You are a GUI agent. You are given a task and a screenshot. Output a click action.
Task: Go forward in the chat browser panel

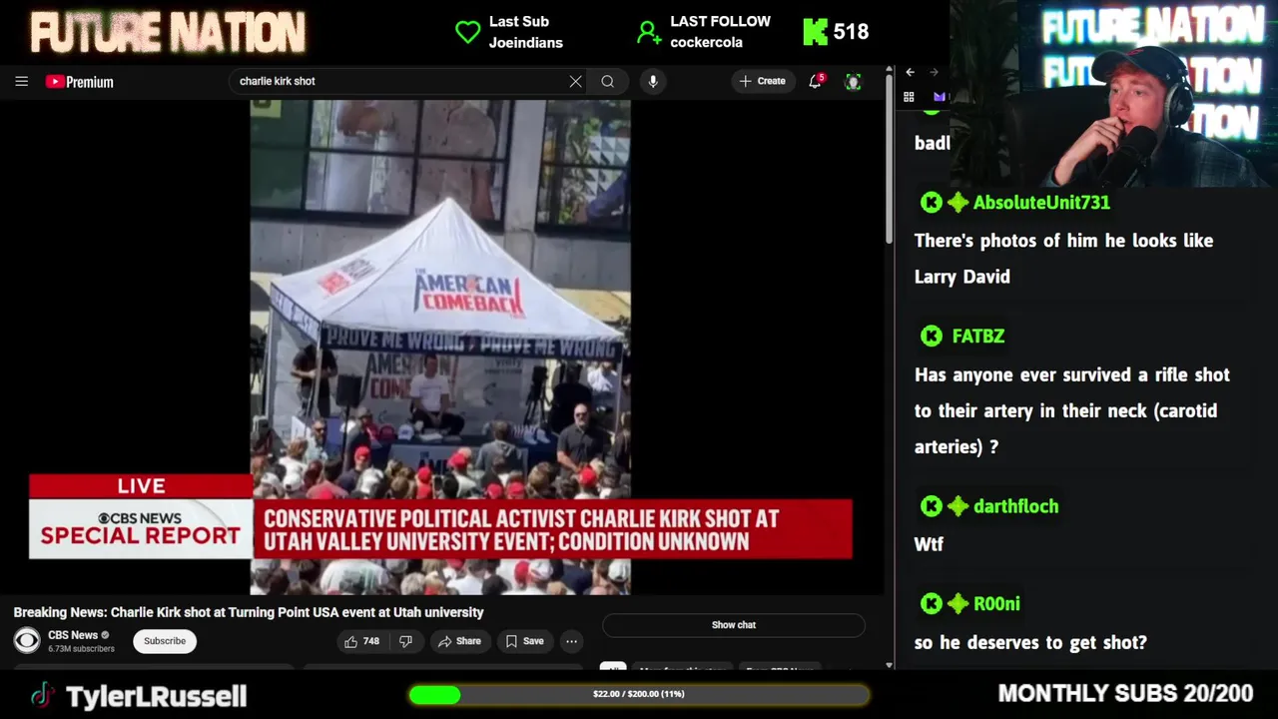click(934, 72)
